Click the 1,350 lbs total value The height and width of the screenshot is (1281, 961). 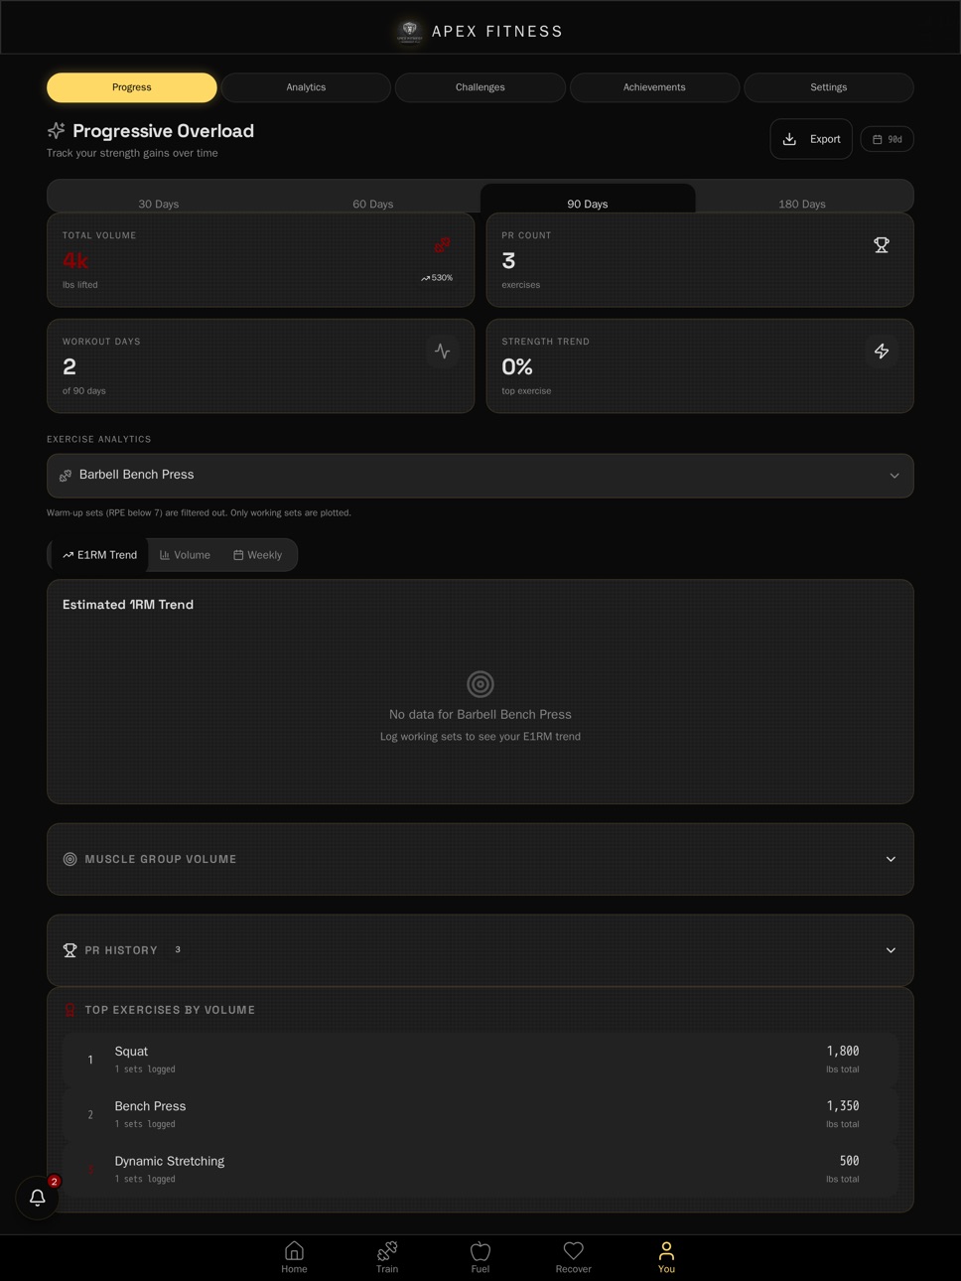(x=843, y=1106)
